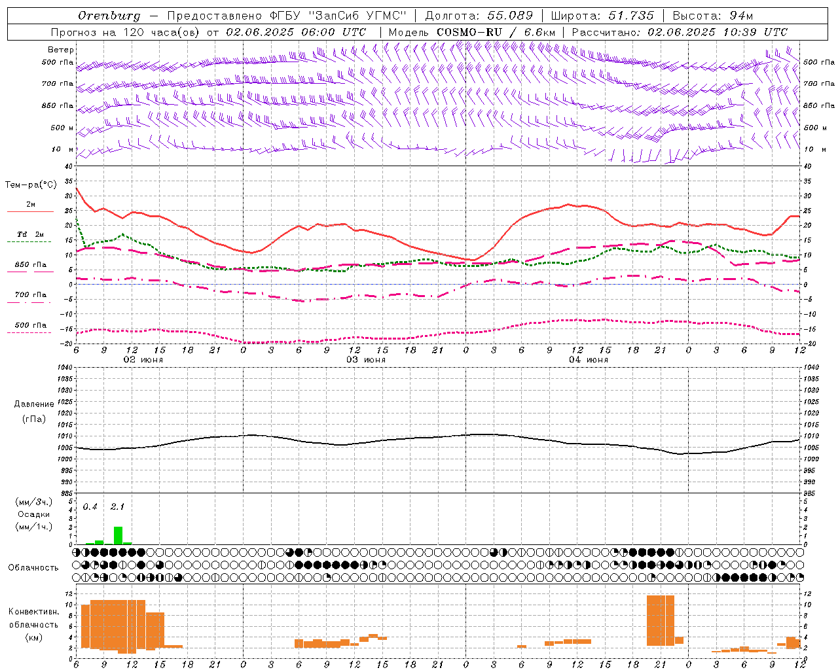Click the 'Высота: 94м' header field

(x=713, y=16)
